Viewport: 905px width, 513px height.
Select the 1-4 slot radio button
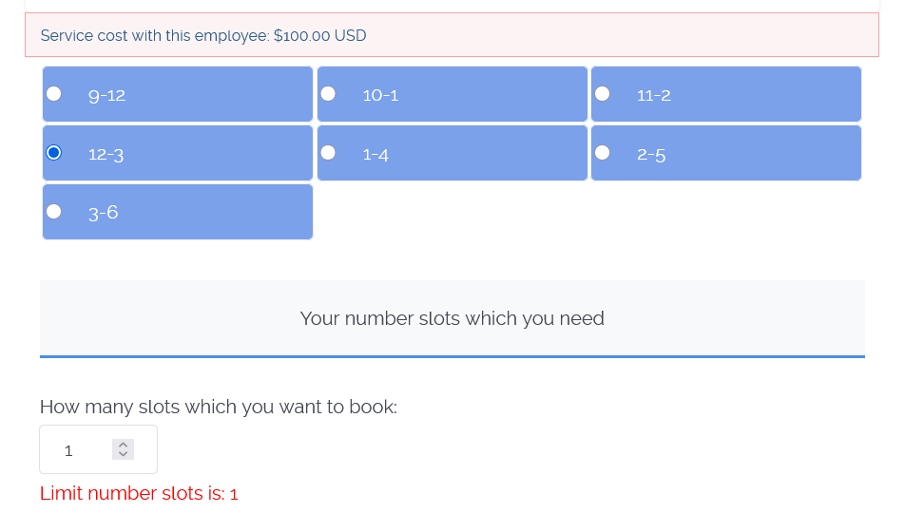[328, 152]
